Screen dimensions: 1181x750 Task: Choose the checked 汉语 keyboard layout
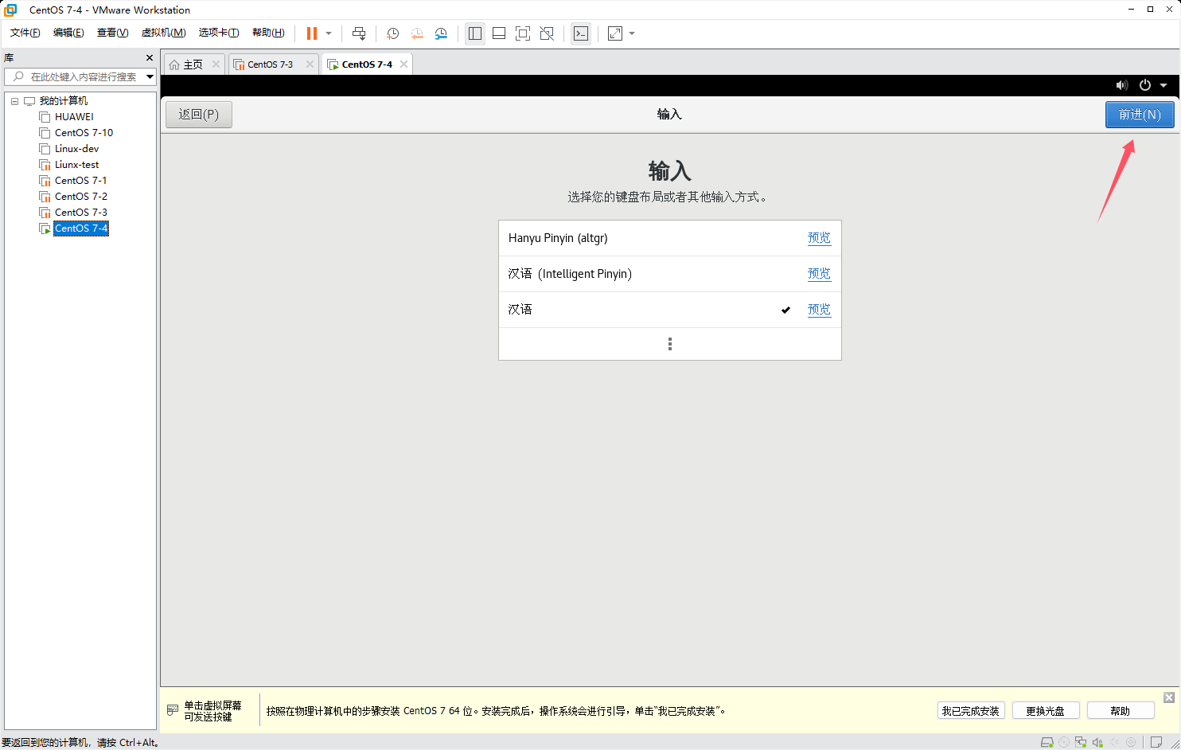point(670,310)
